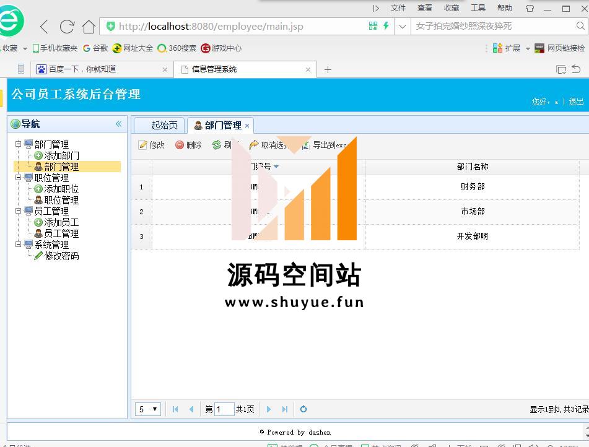Viewport: 589px width, 447px height.
Task: Open the 工具 menu
Action: (x=478, y=8)
